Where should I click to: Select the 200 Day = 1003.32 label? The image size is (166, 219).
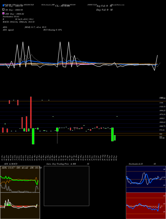15,14
